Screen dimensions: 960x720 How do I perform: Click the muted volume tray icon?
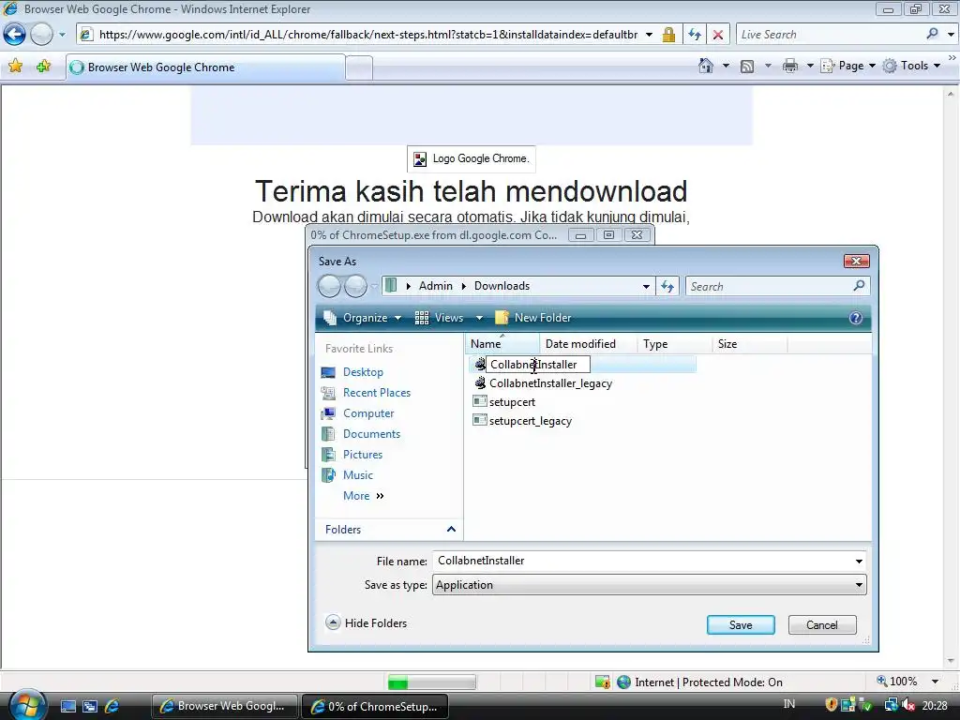pyautogui.click(x=908, y=705)
